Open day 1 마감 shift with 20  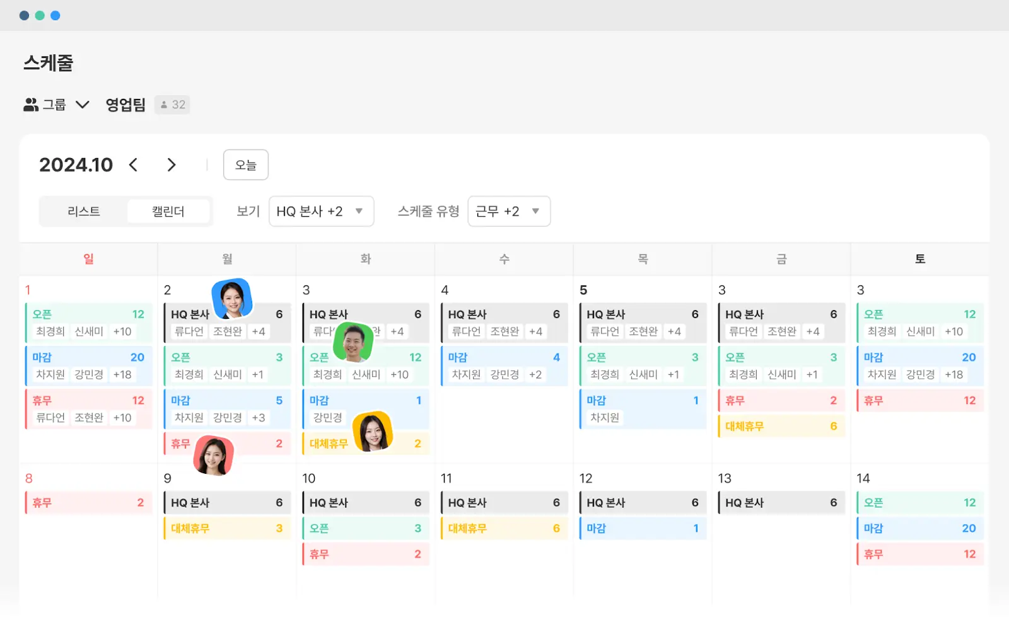(x=89, y=366)
